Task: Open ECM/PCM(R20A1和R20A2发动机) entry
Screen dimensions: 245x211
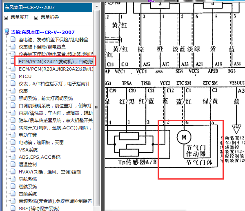Action: tap(56, 69)
